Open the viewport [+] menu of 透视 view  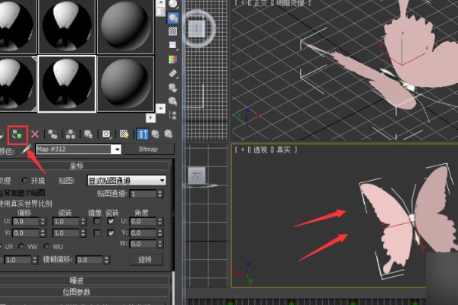click(x=243, y=150)
